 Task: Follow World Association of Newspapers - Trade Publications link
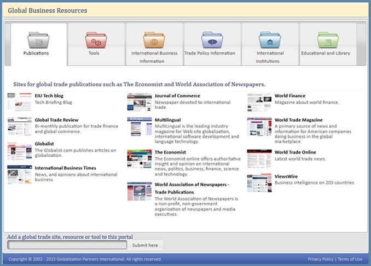point(192,188)
